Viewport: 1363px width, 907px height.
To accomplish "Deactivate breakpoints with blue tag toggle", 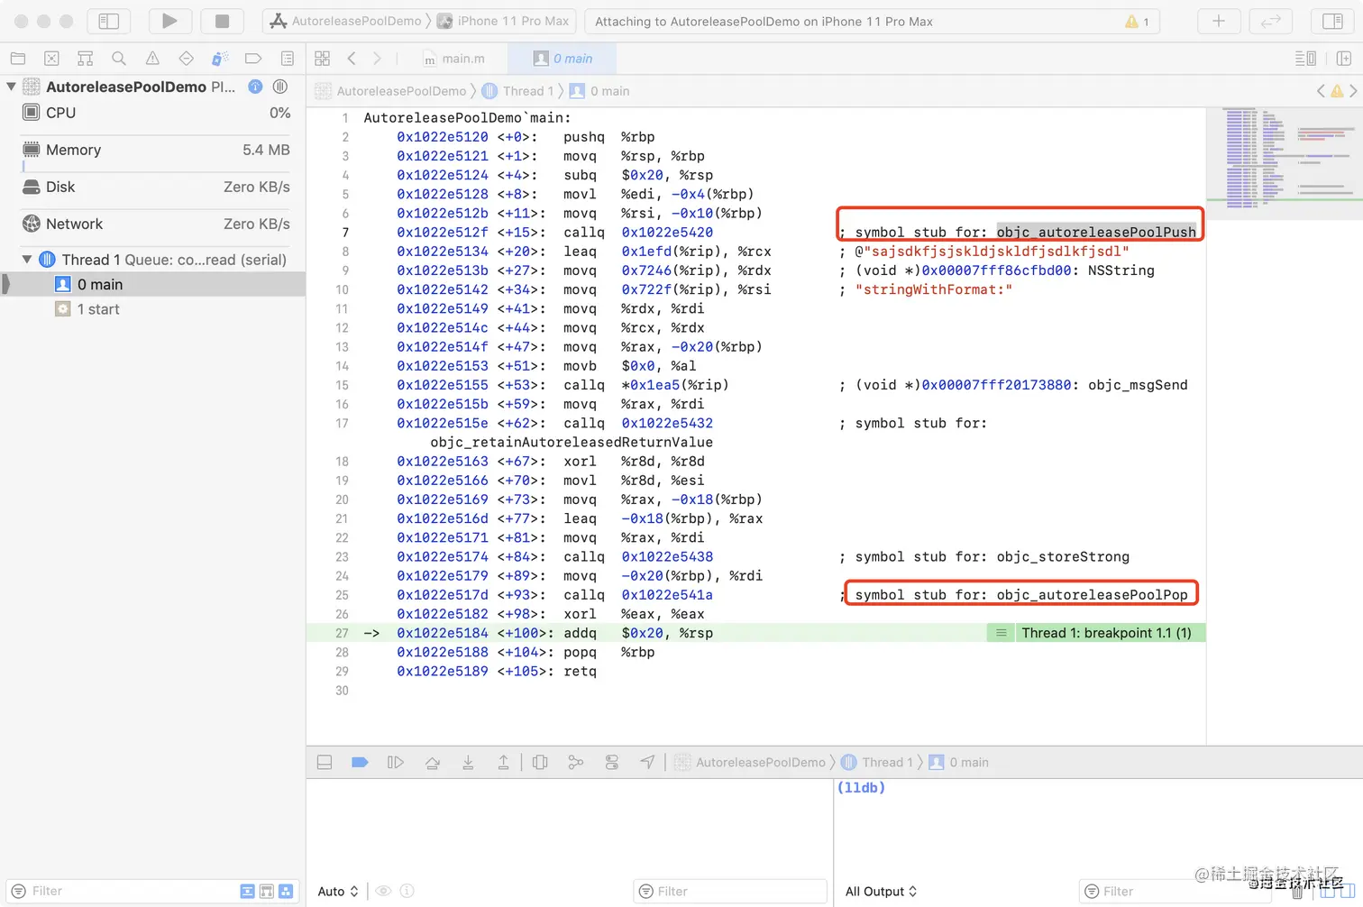I will [x=360, y=763].
